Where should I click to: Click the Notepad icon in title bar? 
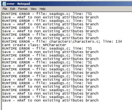pyautogui.click(x=4, y=4)
